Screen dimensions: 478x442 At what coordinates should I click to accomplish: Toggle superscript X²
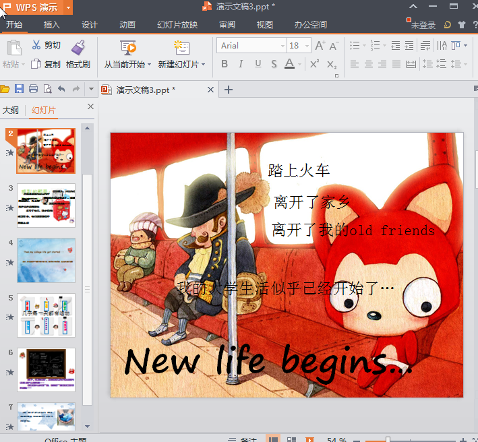pos(314,64)
